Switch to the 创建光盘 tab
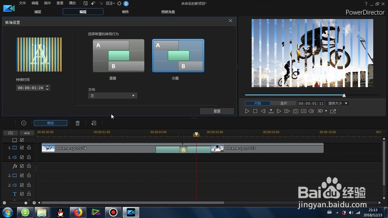This screenshot has width=388, height=218. point(168,12)
